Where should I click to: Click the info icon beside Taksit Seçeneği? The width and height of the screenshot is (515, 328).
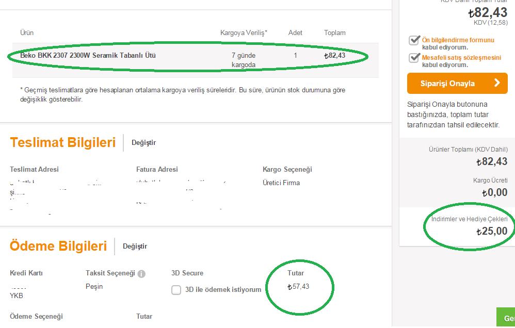point(141,273)
